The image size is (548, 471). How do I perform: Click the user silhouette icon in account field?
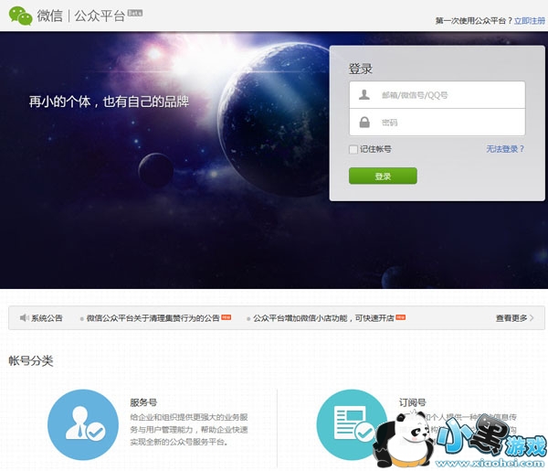(364, 94)
